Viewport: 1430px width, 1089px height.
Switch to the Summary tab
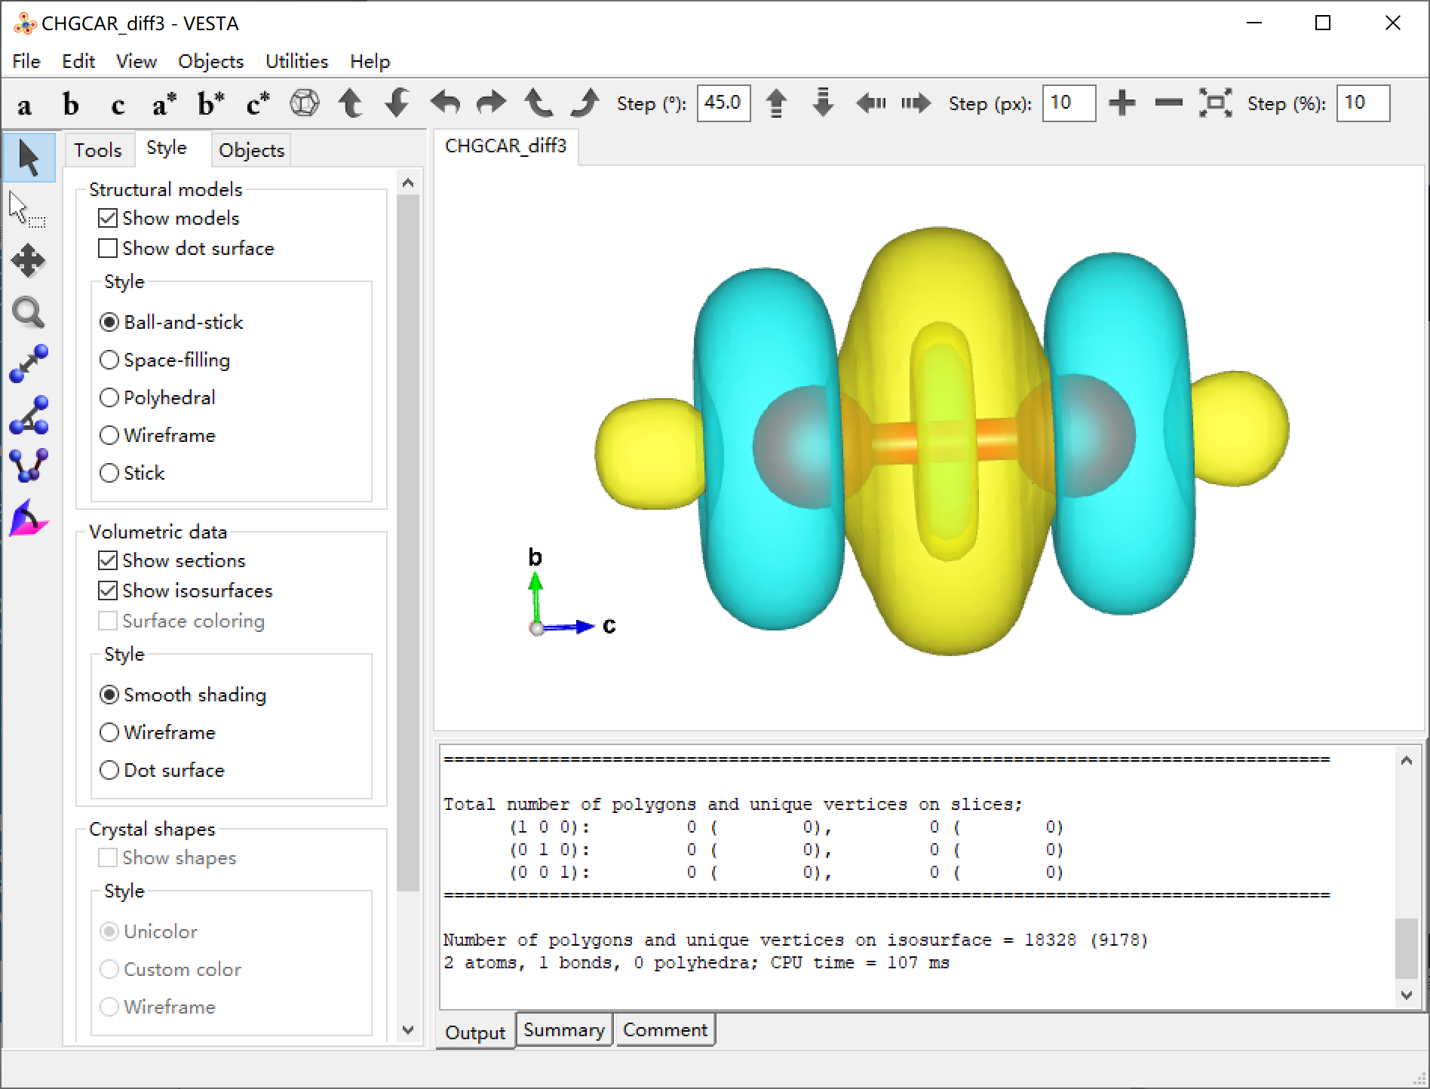pyautogui.click(x=564, y=1030)
